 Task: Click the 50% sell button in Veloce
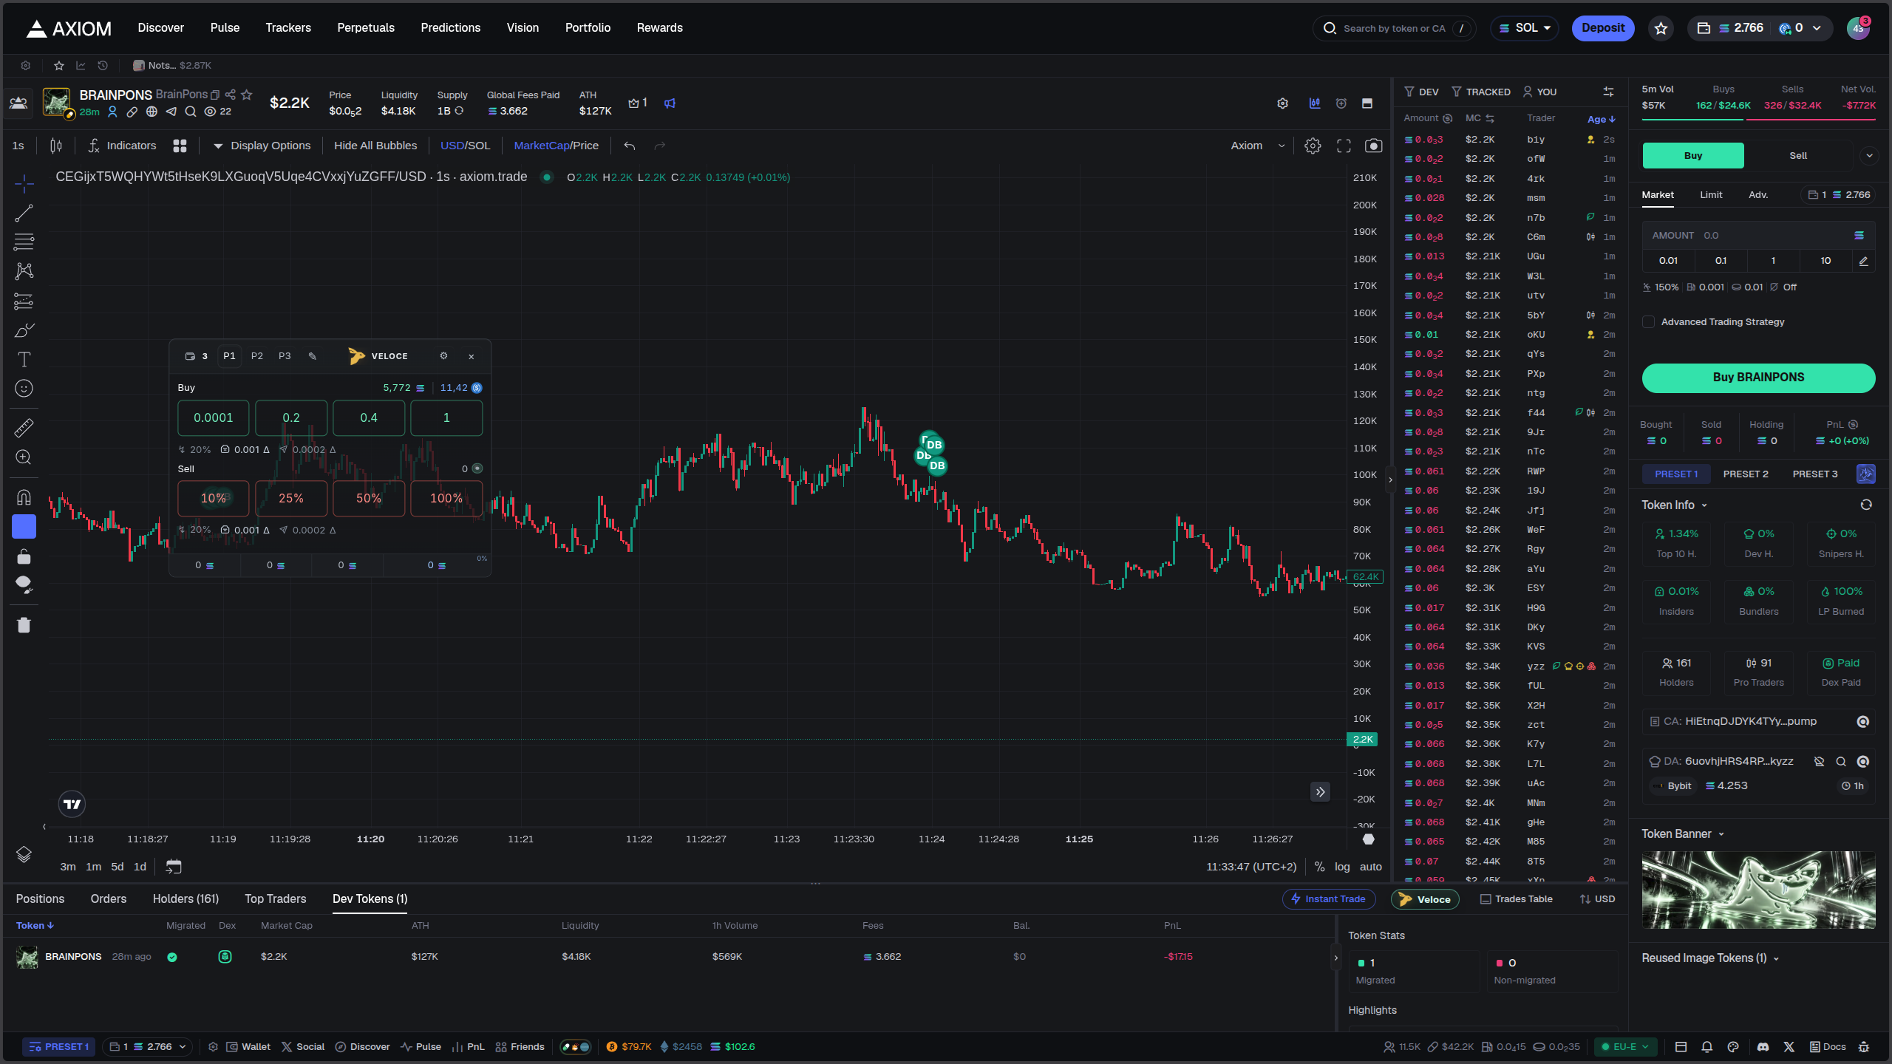coord(368,498)
